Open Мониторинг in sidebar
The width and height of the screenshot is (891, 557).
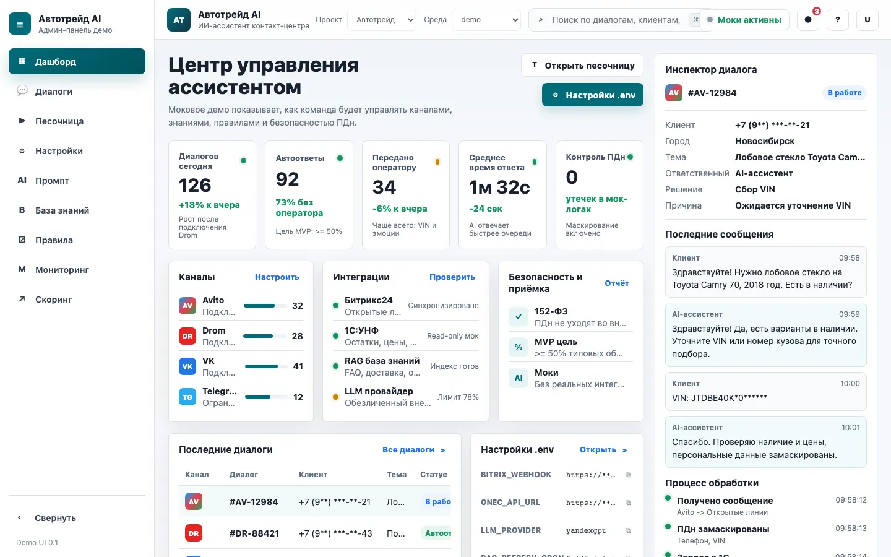(x=77, y=269)
